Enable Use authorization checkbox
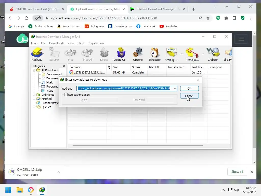This screenshot has height=196, width=261. coord(66,95)
